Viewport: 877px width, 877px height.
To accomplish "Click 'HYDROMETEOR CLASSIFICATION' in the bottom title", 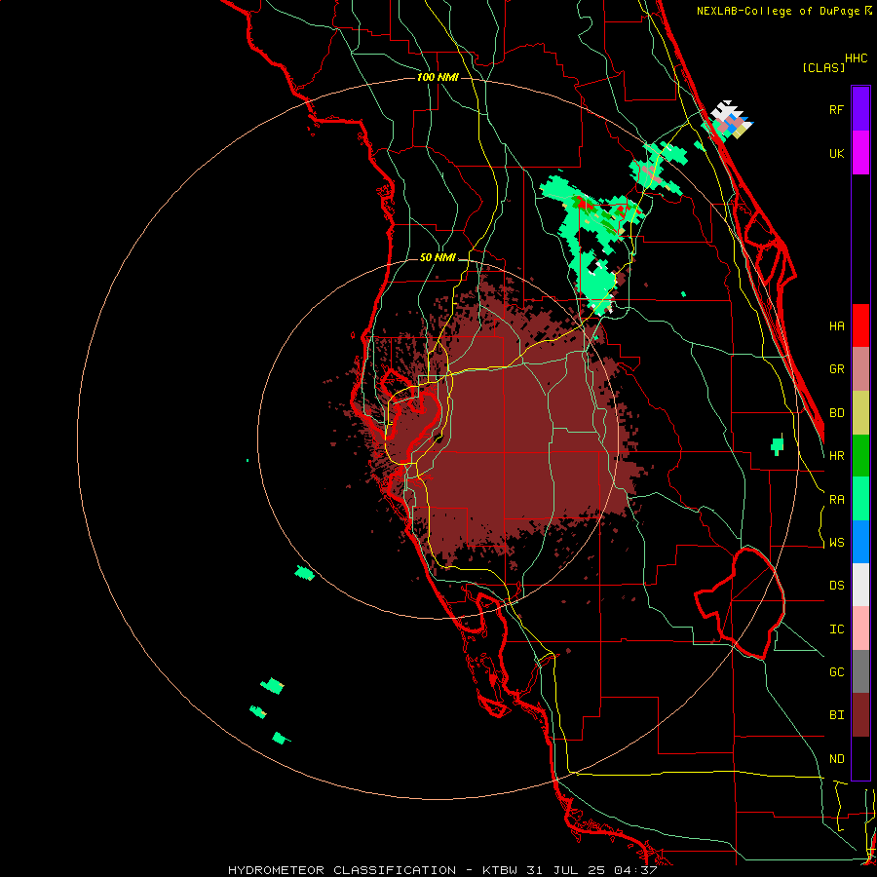I will [342, 870].
